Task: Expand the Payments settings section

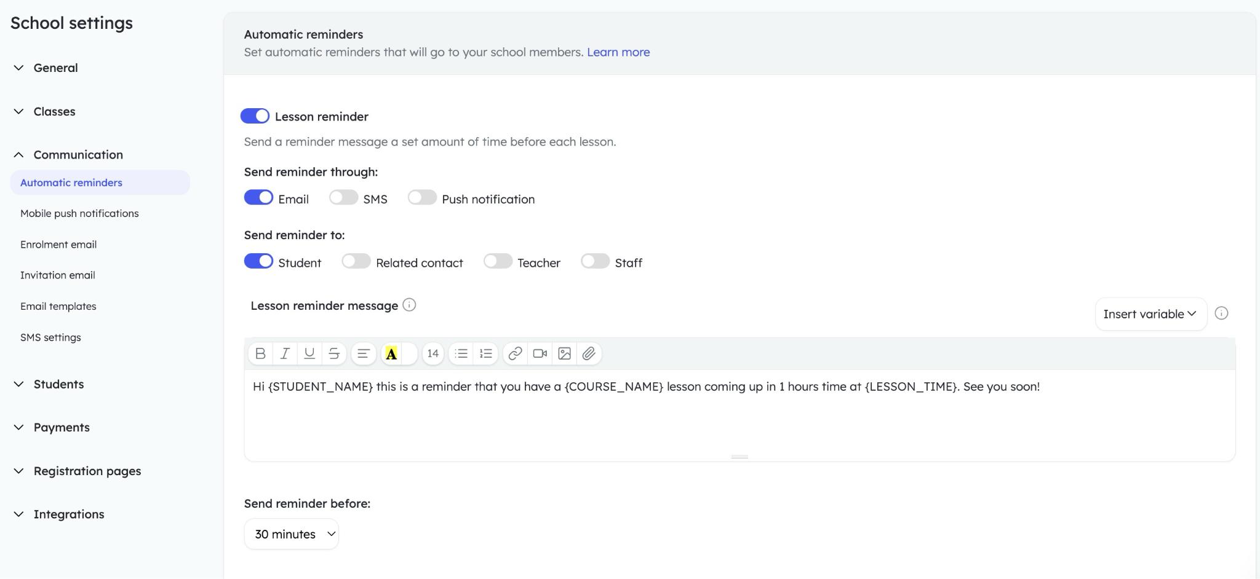Action: 62,427
